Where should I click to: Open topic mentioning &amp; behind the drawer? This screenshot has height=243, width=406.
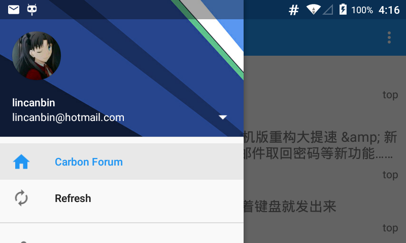[320, 145]
